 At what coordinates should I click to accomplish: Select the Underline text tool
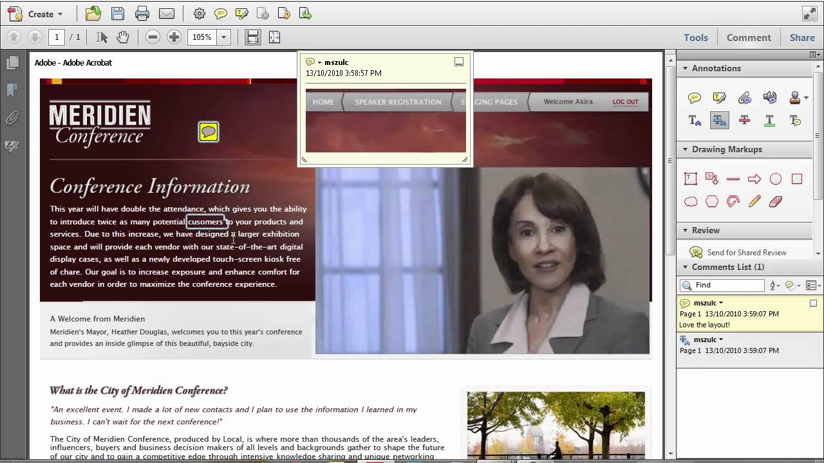[x=769, y=120]
